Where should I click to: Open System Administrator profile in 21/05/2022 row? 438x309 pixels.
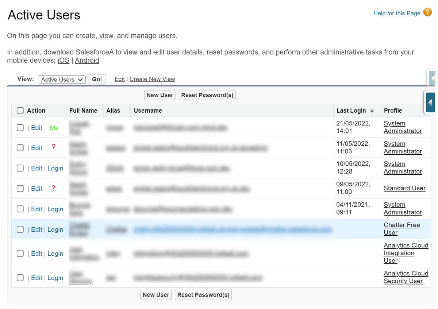(403, 127)
